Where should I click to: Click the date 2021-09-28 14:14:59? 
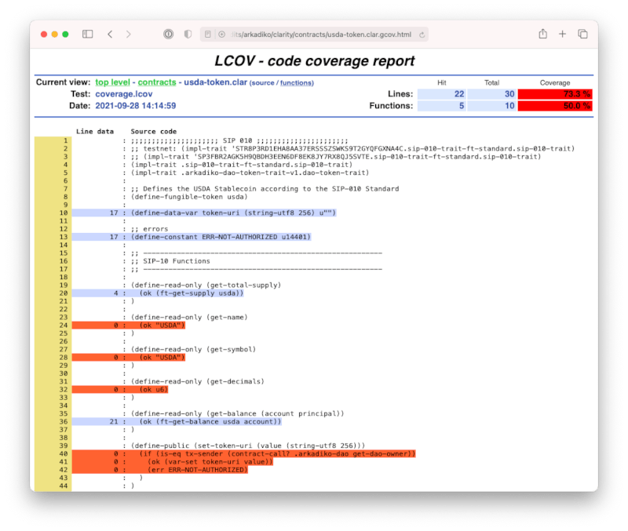tap(135, 106)
